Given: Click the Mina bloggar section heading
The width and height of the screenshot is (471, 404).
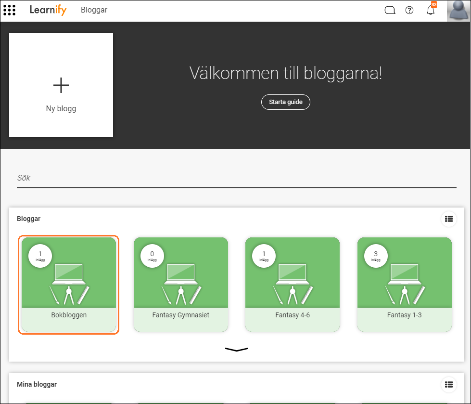Looking at the screenshot, I should pyautogui.click(x=37, y=384).
